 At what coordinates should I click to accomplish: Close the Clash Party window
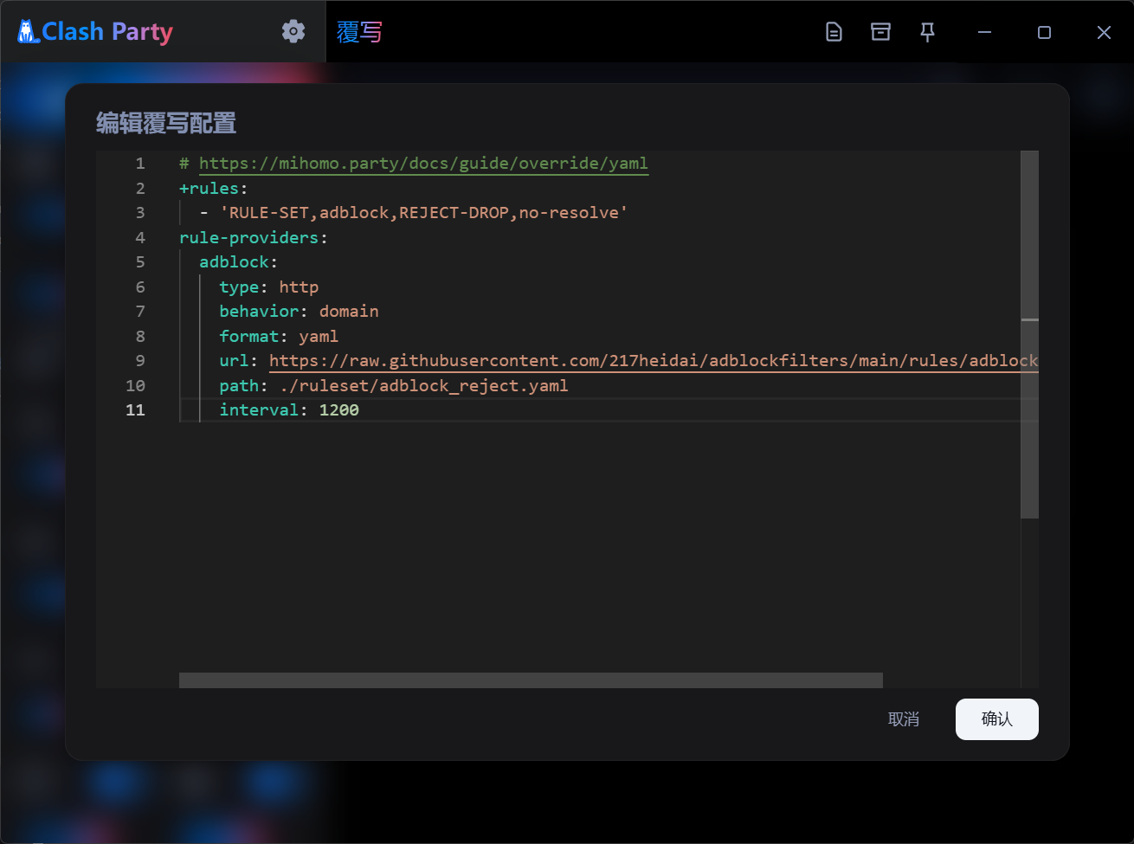tap(1104, 32)
